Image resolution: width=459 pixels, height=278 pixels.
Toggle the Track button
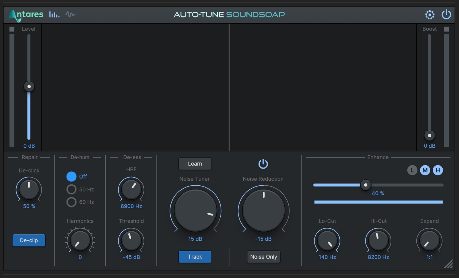tap(195, 257)
